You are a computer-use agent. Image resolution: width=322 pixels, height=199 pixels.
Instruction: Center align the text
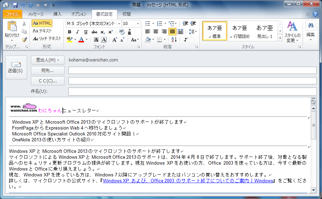tap(156, 32)
